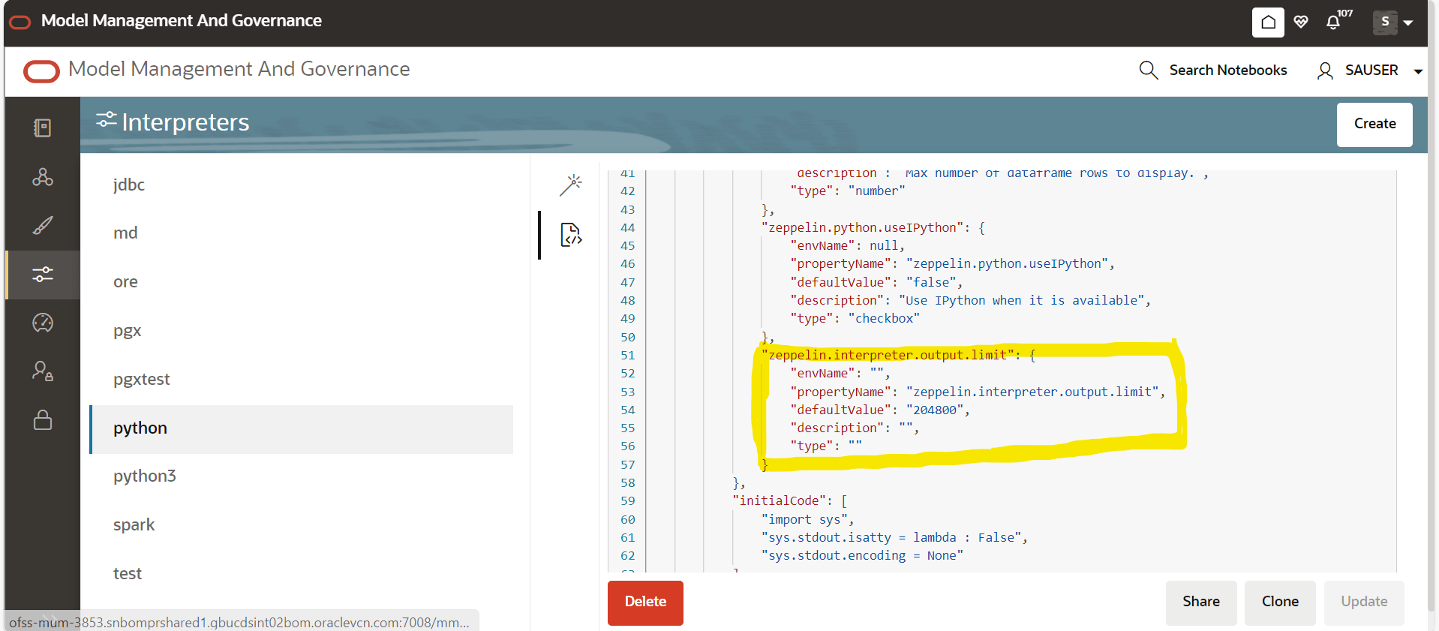Click the Interpreters header sliders icon

click(107, 120)
